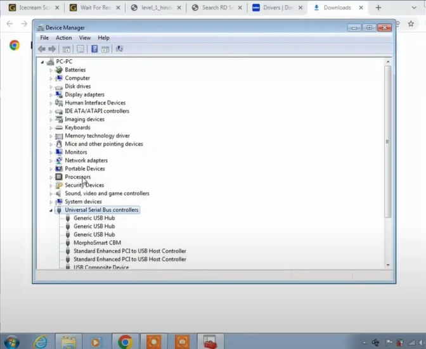The width and height of the screenshot is (426, 349).
Task: Click the Windows Start button
Action: point(11,341)
